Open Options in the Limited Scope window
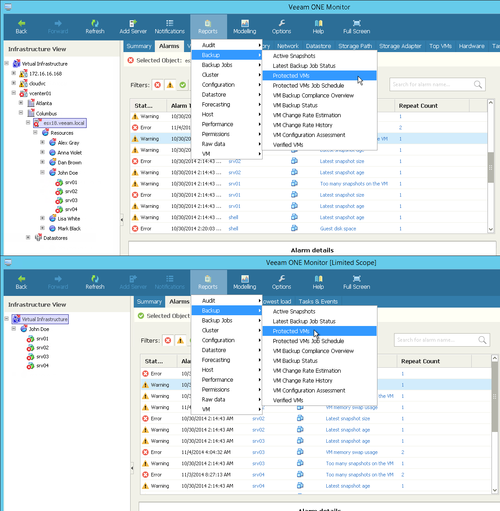Image resolution: width=500 pixels, height=511 pixels. (281, 282)
